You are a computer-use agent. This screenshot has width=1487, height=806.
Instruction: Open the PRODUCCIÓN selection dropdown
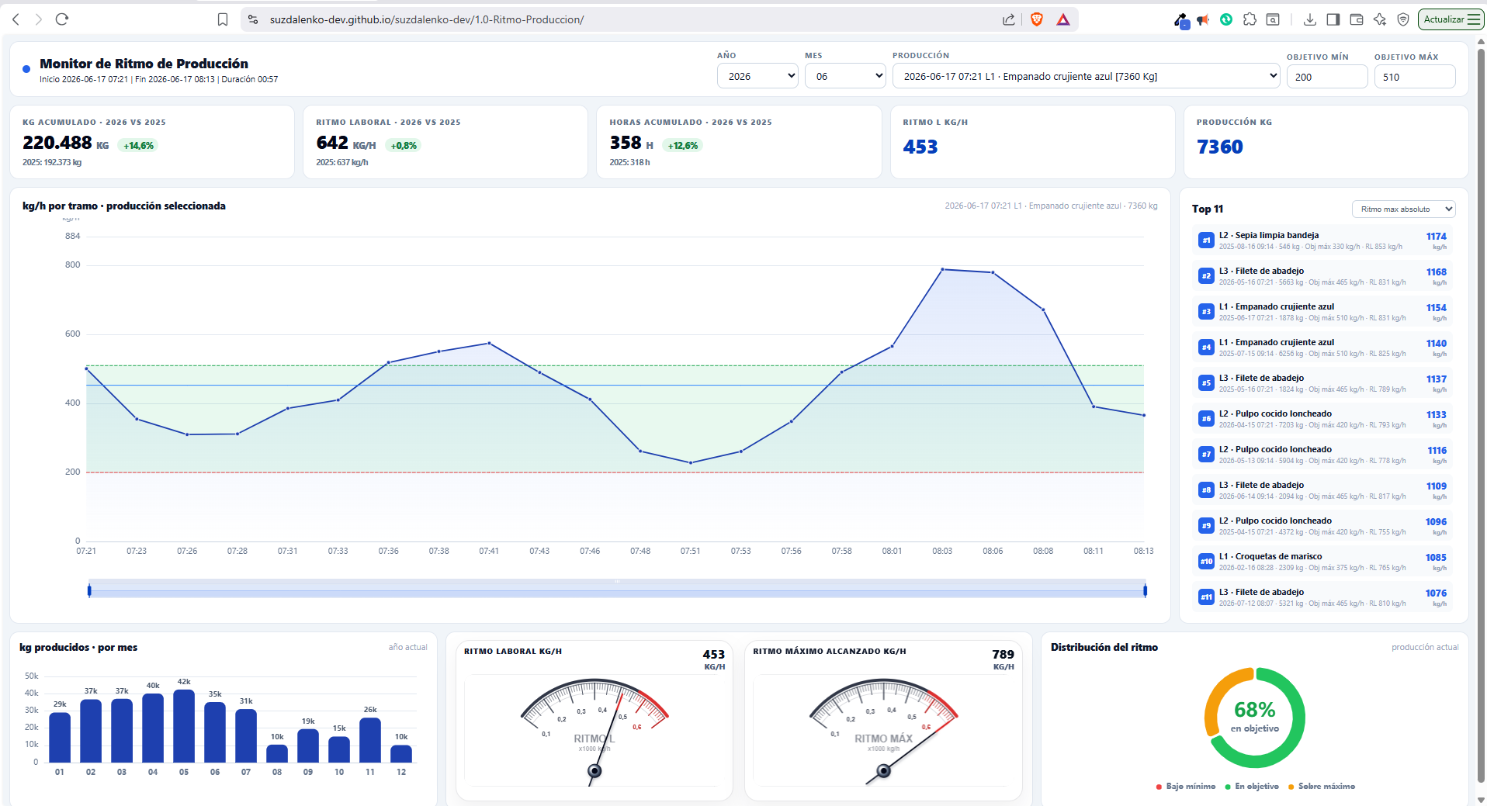pos(1086,76)
